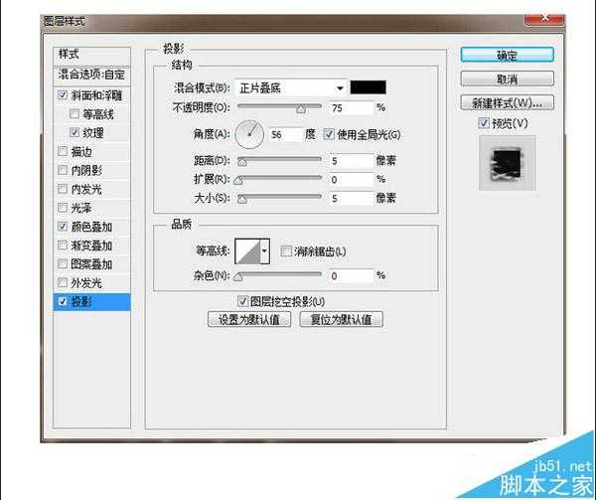Click the 距离 distance slider
596x500 pixels.
tap(279, 160)
